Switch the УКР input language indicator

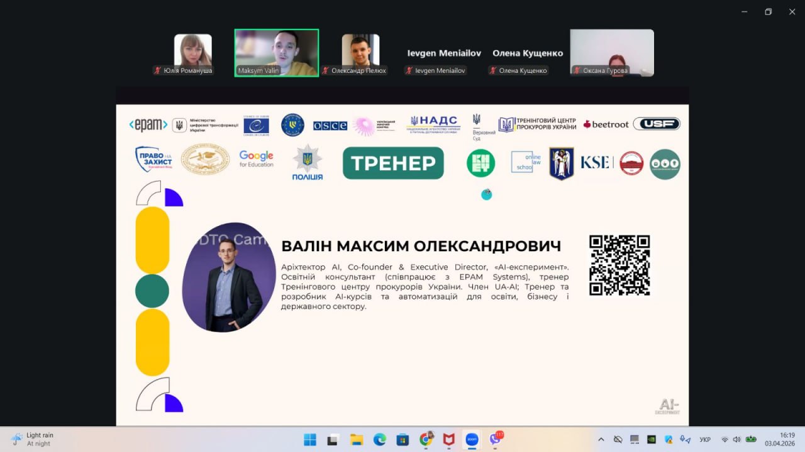point(706,439)
